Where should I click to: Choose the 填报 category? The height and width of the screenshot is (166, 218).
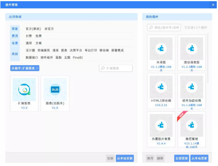(x=55, y=50)
